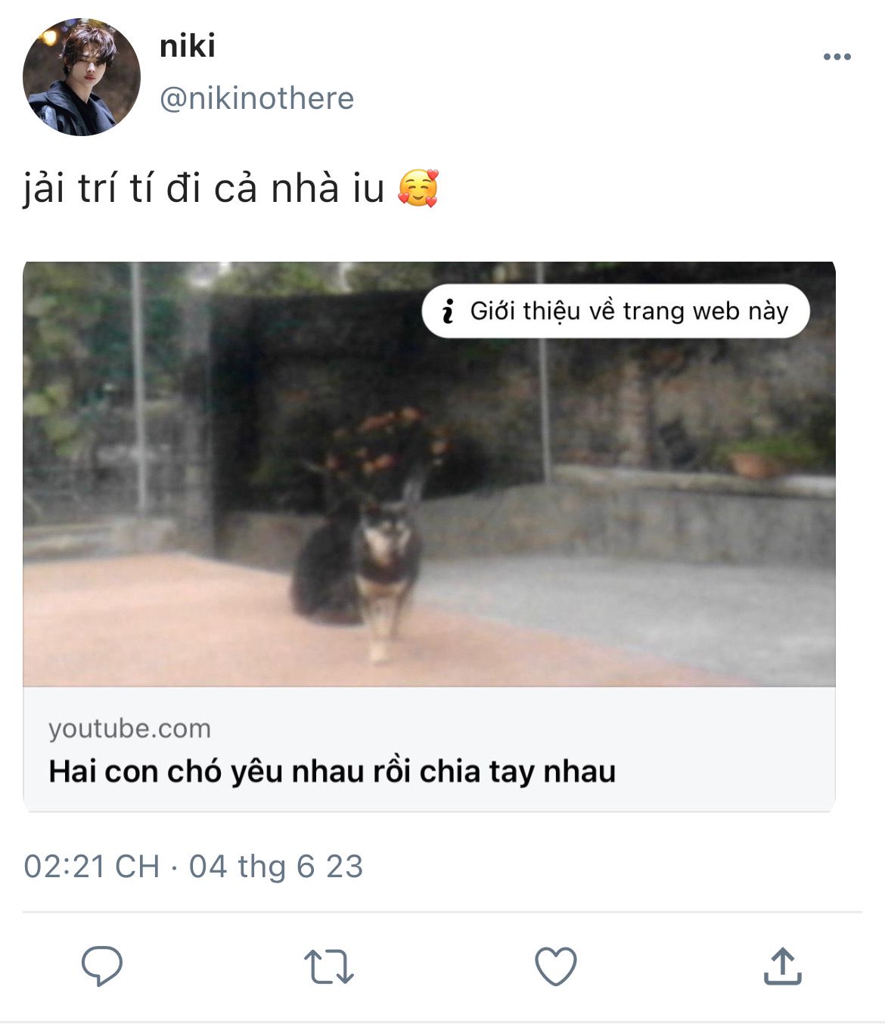Image resolution: width=885 pixels, height=1036 pixels.
Task: Tap the 02:21 CH timestamp
Action: [92, 867]
